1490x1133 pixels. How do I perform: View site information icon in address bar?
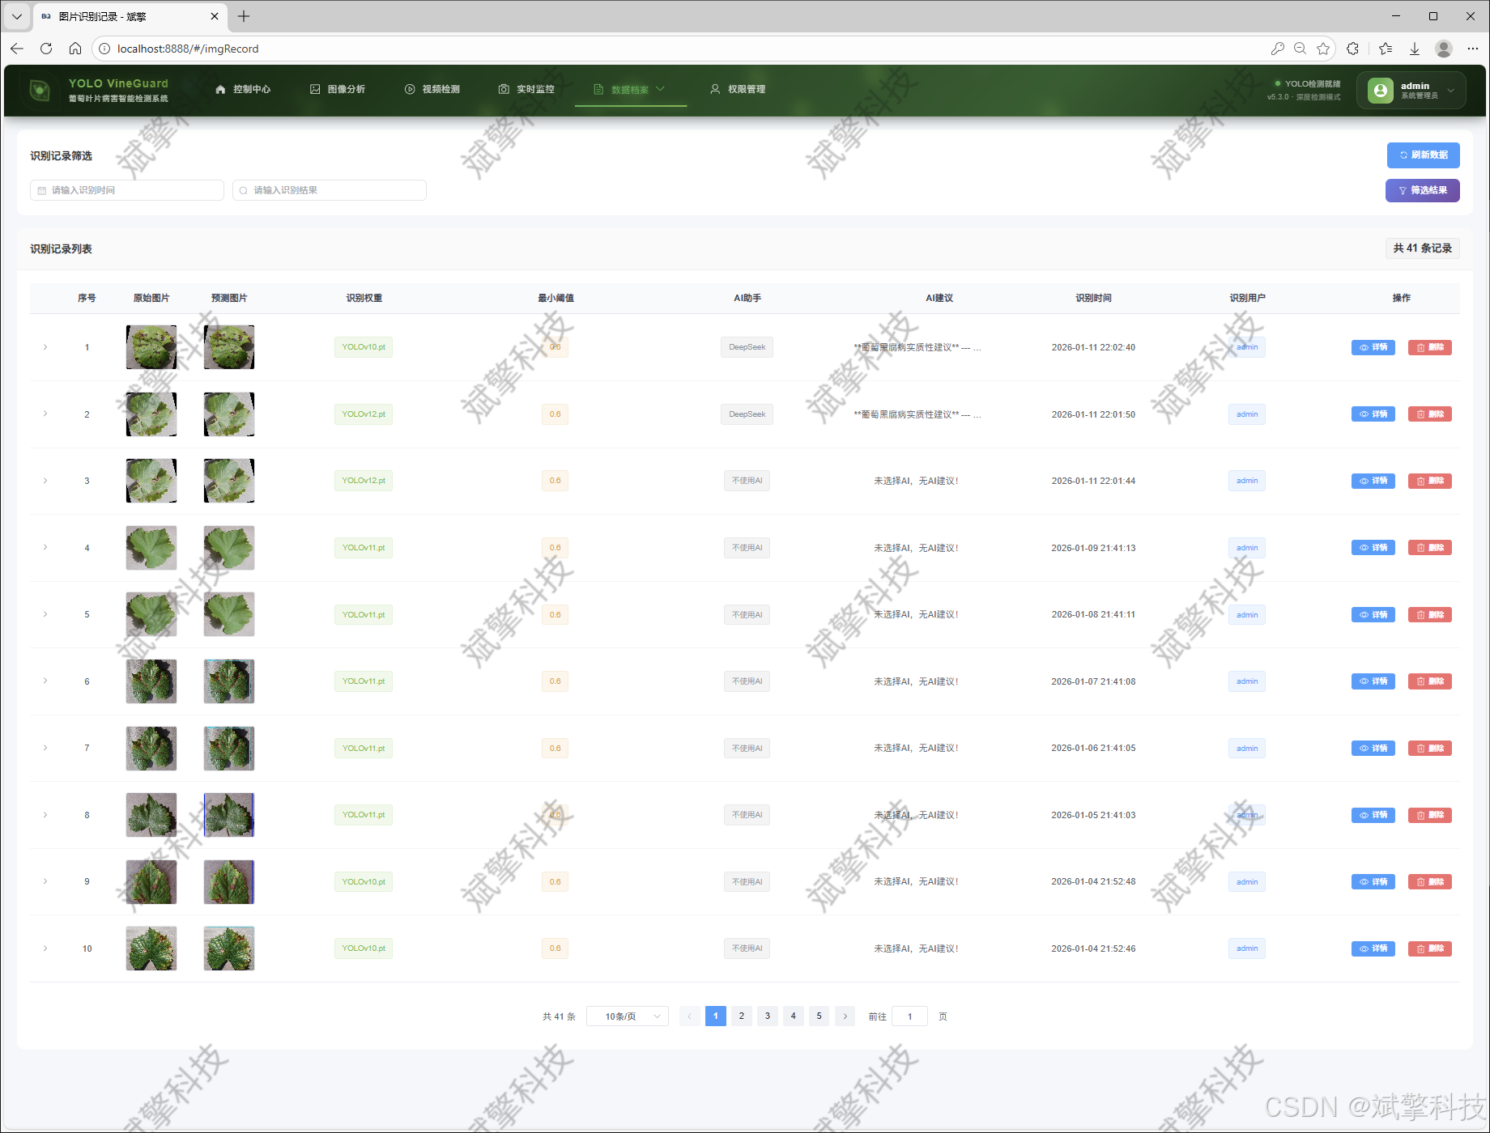tap(104, 49)
